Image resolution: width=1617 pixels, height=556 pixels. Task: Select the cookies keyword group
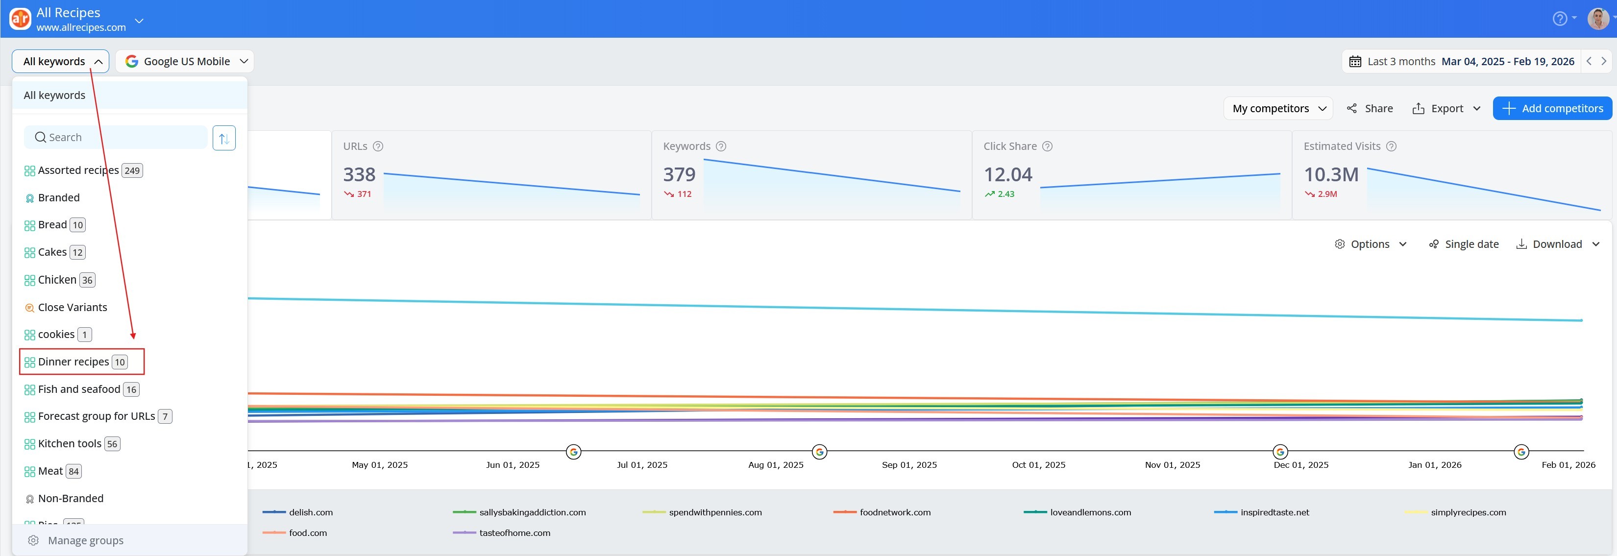click(58, 335)
